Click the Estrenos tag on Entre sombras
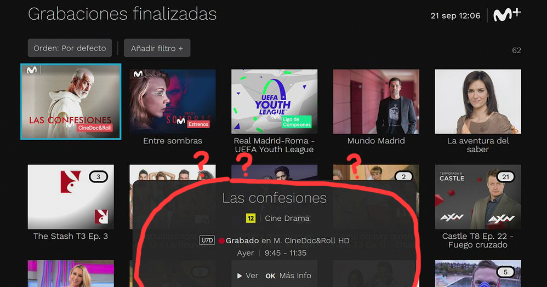Image resolution: width=547 pixels, height=287 pixels. 198,124
